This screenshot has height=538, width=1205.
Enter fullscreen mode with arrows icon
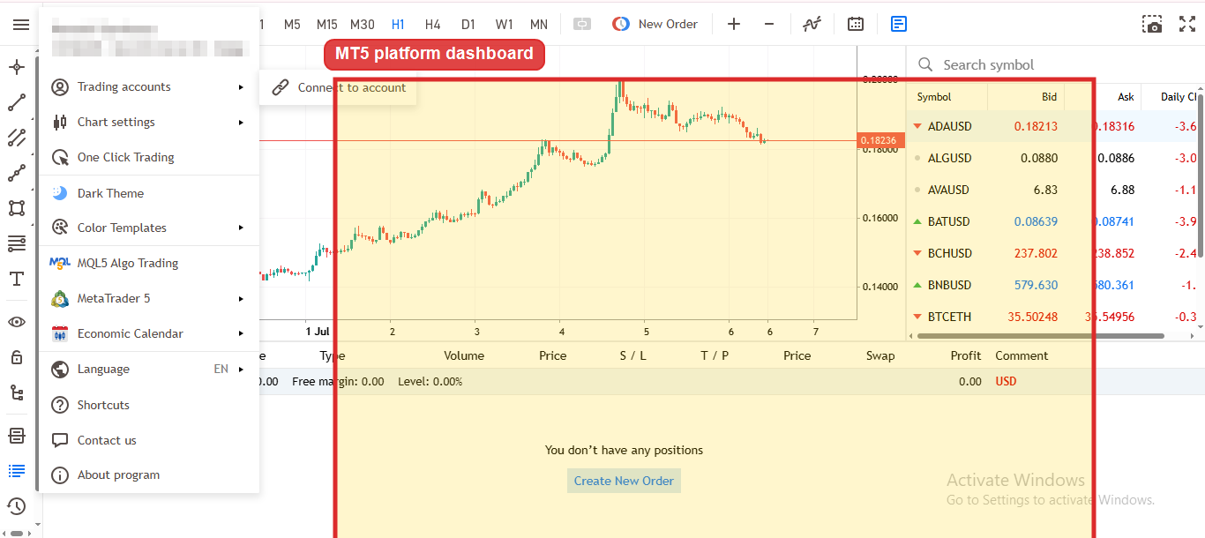click(x=1187, y=25)
